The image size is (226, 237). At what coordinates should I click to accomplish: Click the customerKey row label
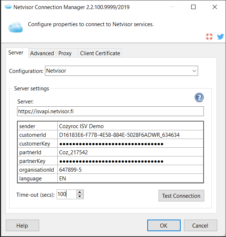(37, 144)
